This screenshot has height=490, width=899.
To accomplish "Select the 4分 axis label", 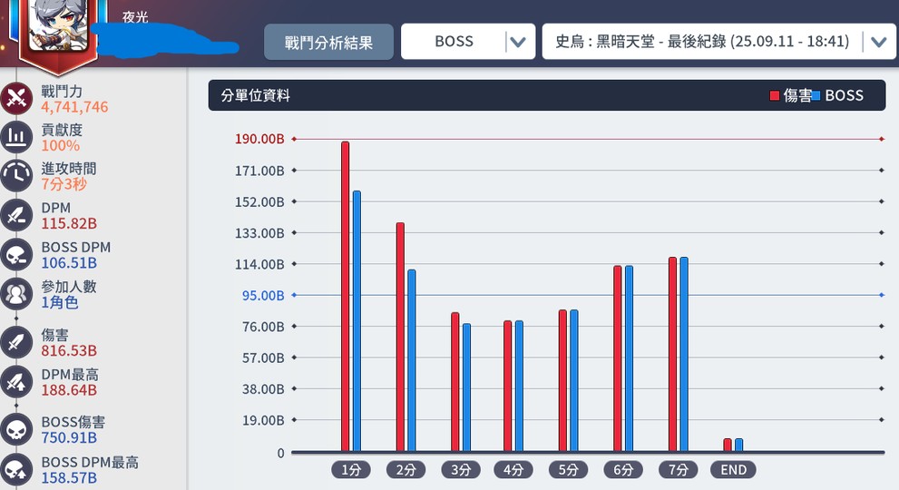I will (x=513, y=470).
